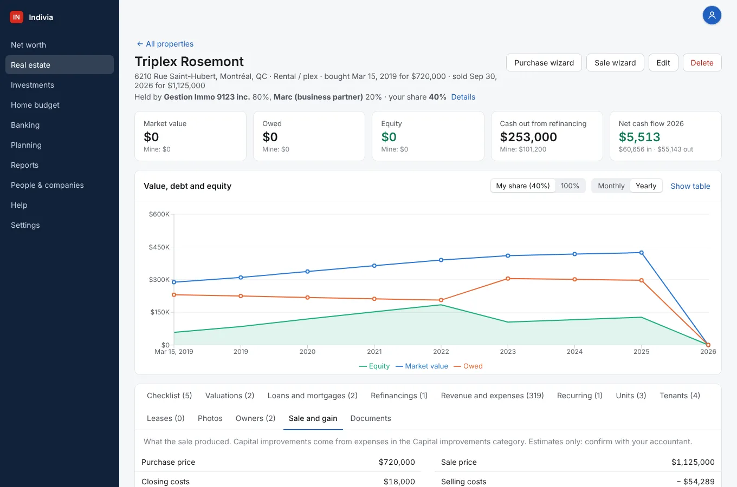View Revenue and expenses (319) tab
Image resolution: width=737 pixels, height=487 pixels.
tap(493, 396)
